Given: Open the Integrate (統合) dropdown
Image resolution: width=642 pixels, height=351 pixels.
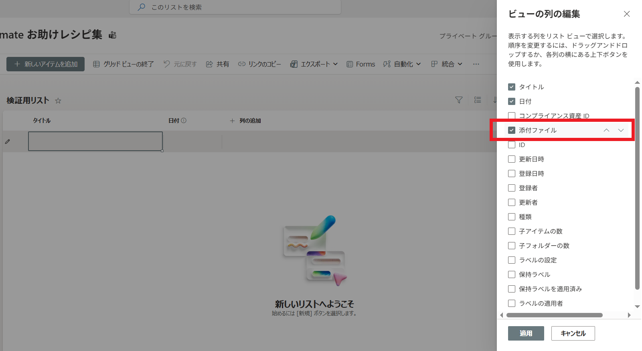Looking at the screenshot, I should pyautogui.click(x=447, y=64).
